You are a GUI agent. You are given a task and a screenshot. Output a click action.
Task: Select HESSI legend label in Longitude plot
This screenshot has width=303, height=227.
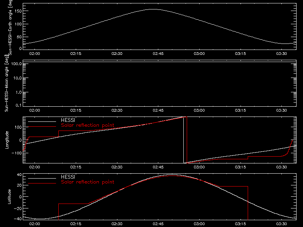coord(68,120)
